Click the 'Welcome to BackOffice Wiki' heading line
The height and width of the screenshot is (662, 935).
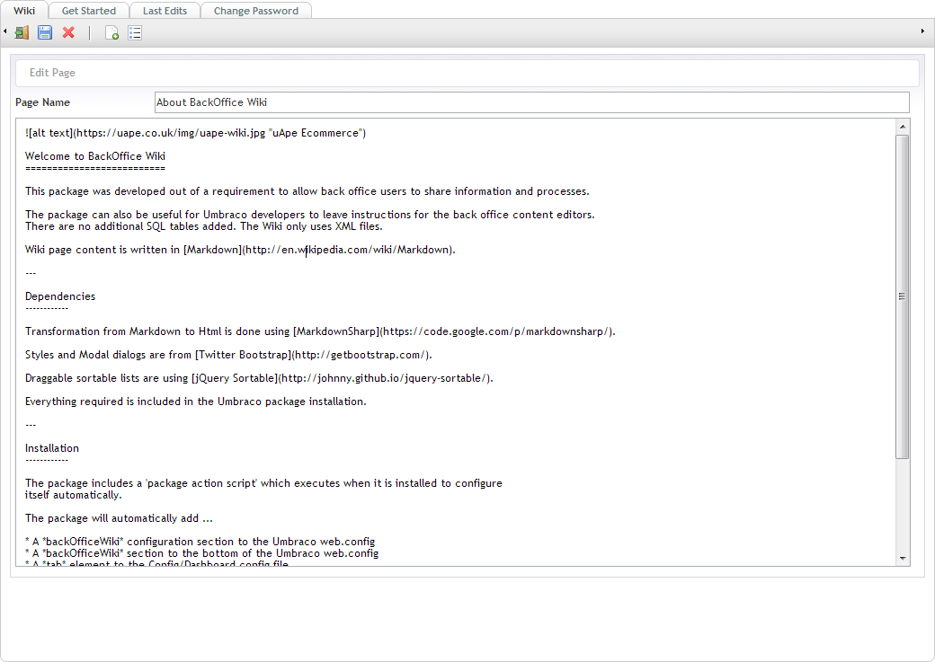coord(95,156)
